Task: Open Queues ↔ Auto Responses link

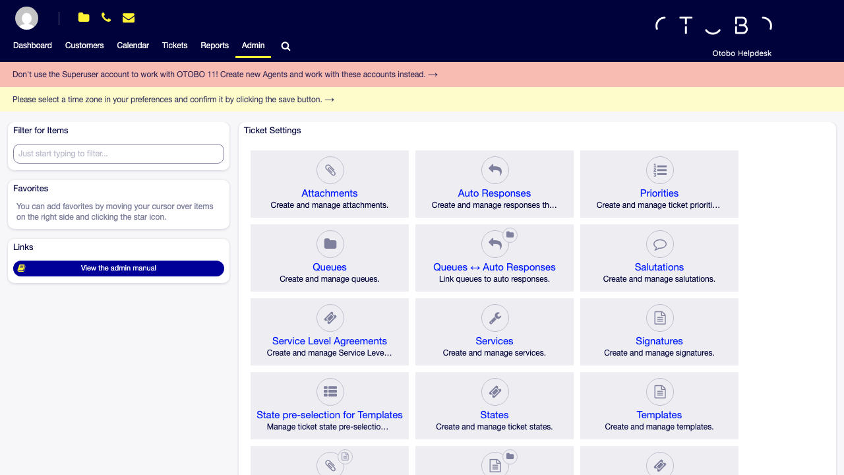Action: click(x=495, y=267)
